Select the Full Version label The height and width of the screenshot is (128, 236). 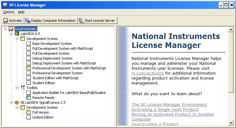41,112
